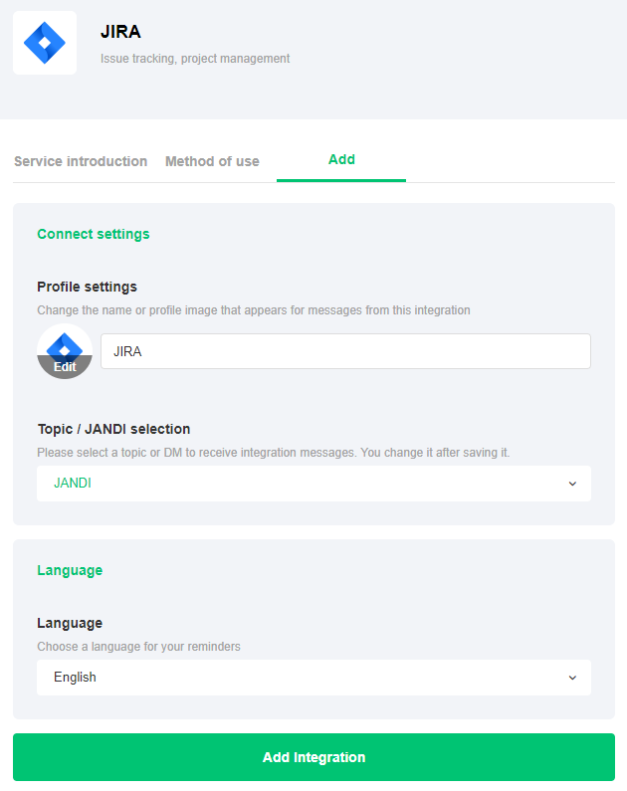Click the JIRA logo in the header

click(45, 43)
